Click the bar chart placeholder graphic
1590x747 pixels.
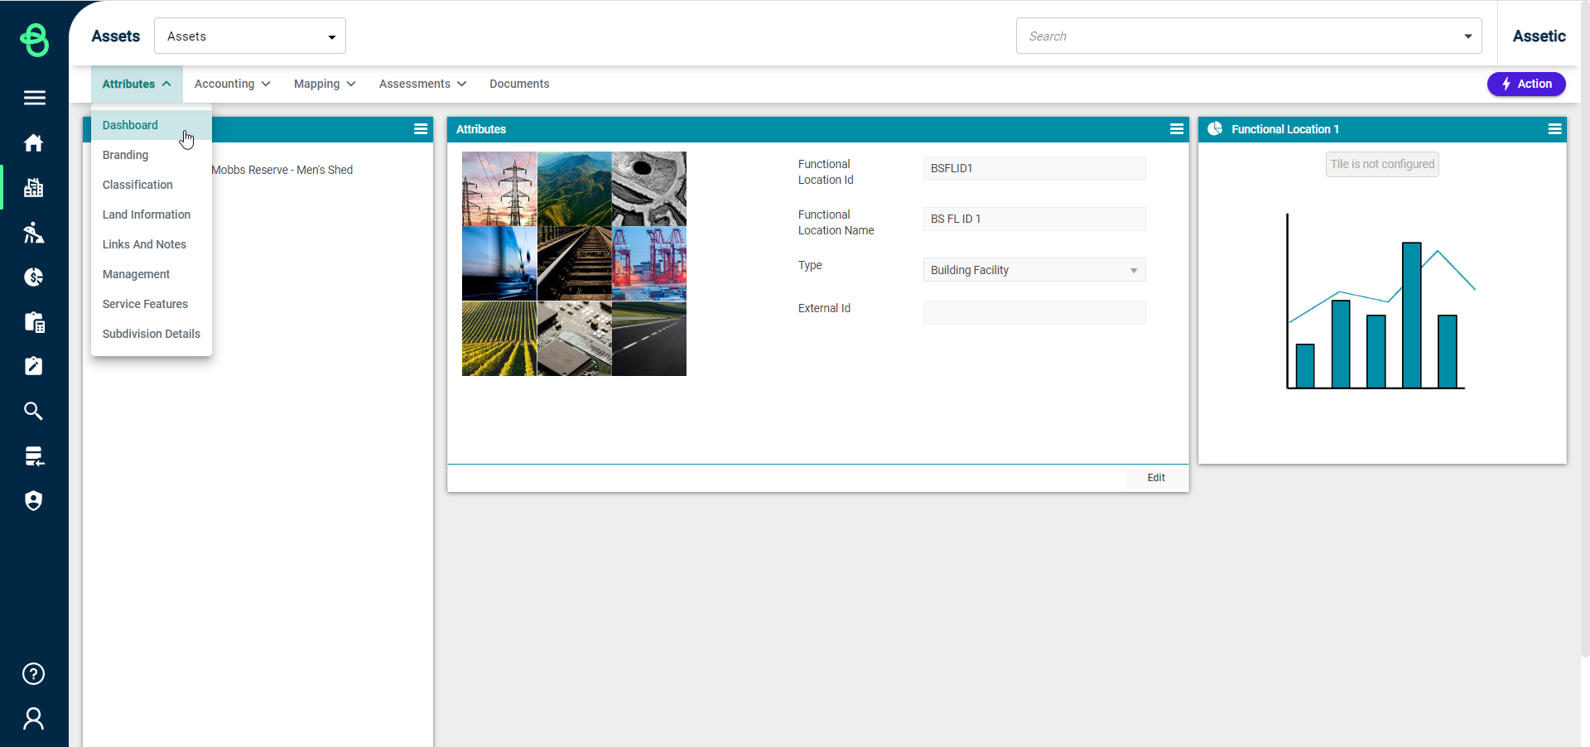tap(1380, 301)
